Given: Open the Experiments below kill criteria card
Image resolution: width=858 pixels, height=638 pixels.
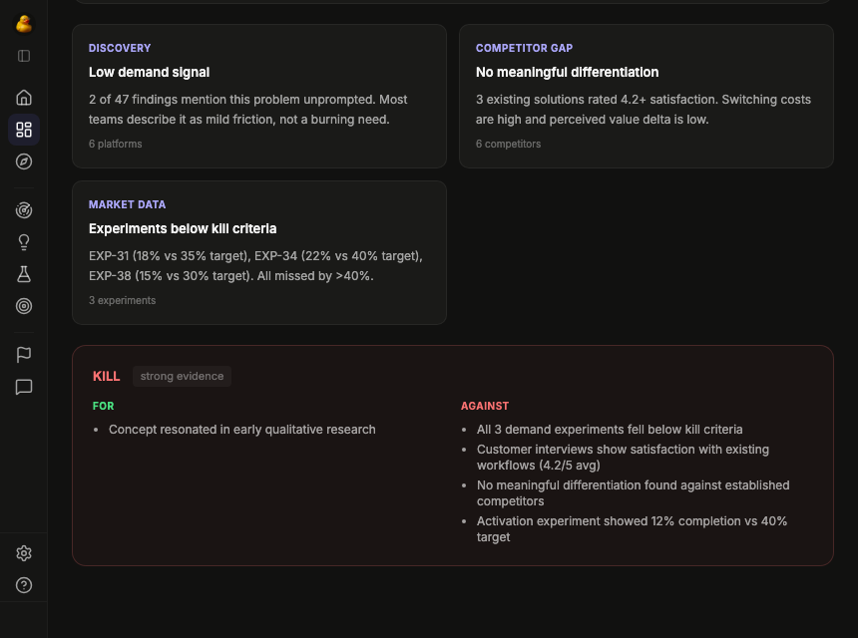Looking at the screenshot, I should 258,251.
